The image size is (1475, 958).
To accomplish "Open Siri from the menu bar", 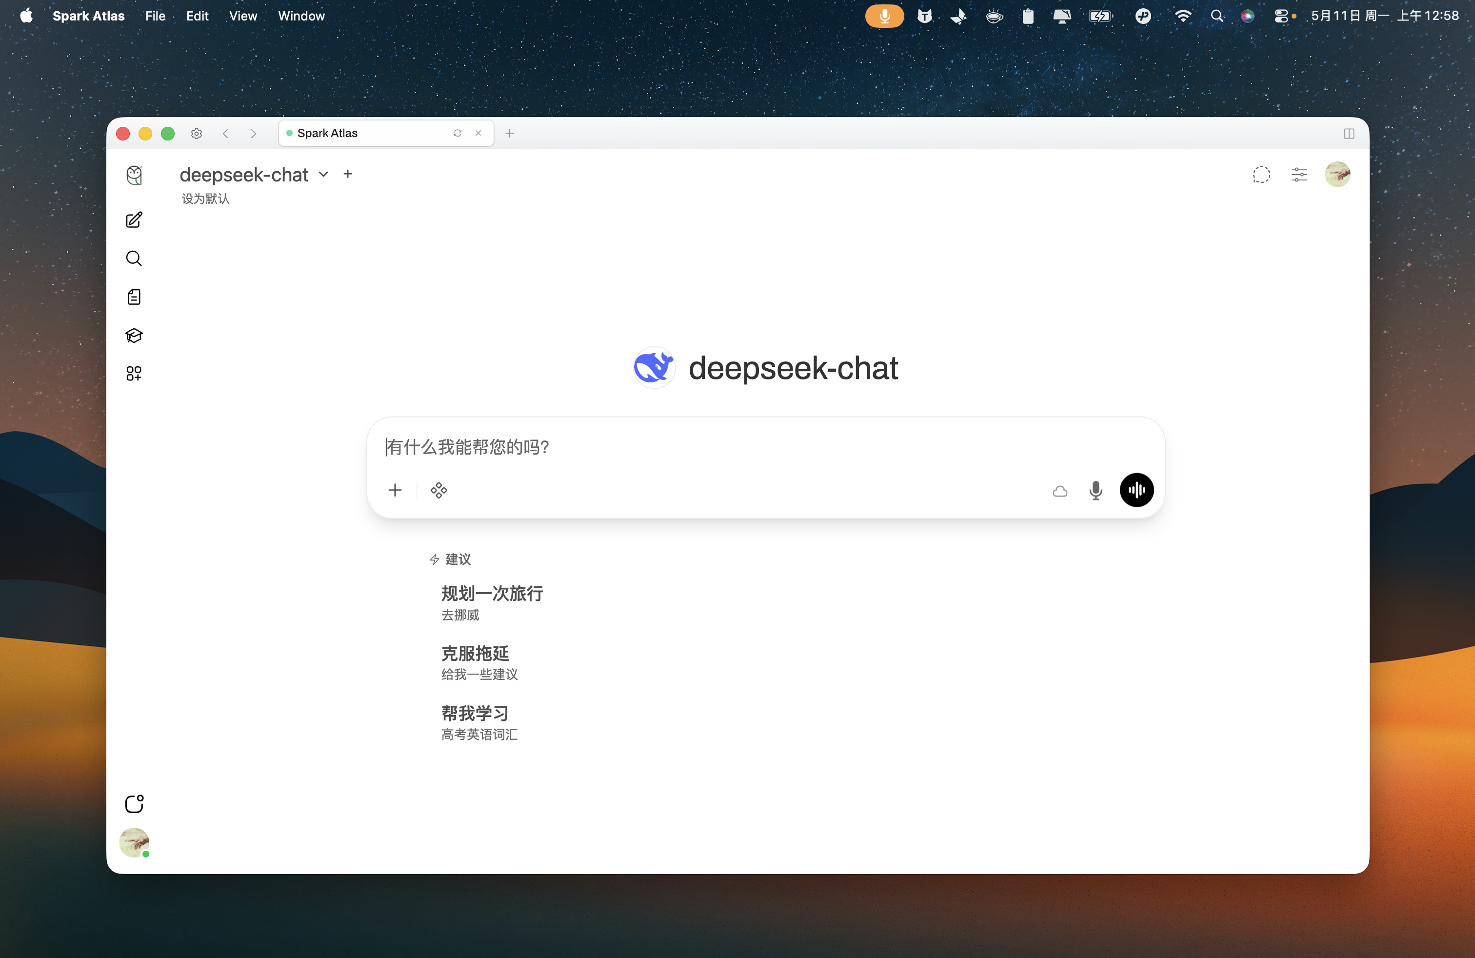I will (x=1248, y=16).
